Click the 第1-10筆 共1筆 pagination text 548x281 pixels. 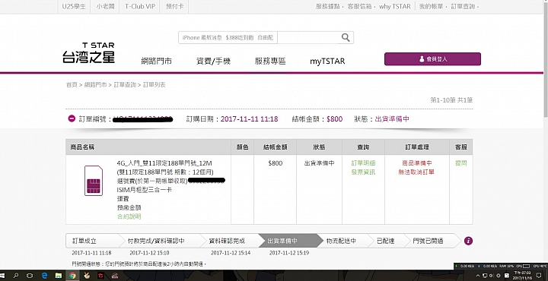tap(451, 100)
